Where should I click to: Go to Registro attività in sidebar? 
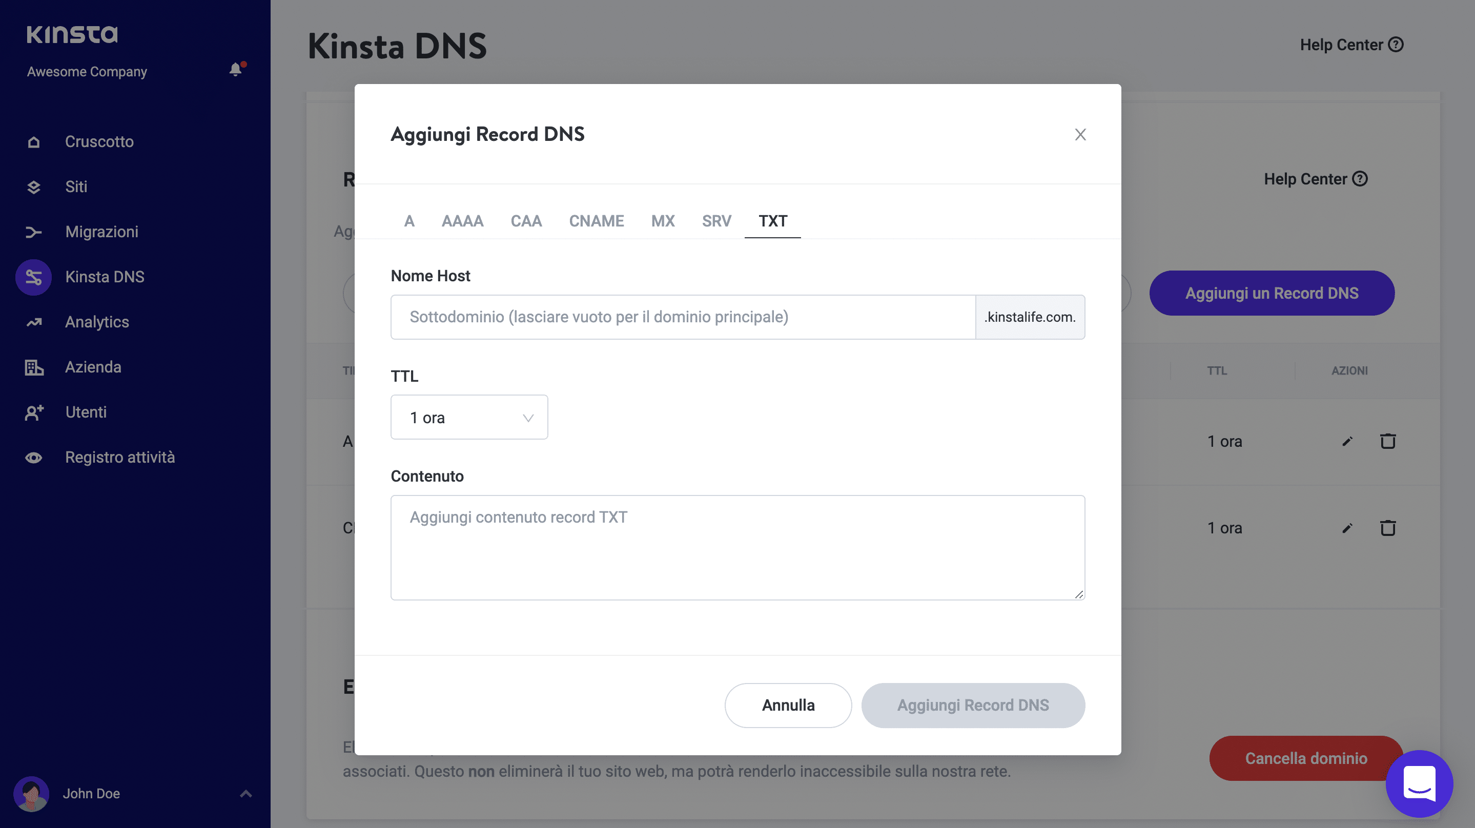(x=120, y=458)
